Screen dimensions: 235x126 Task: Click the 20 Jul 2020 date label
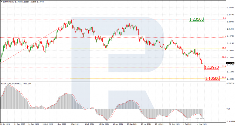click(x=5, y=124)
